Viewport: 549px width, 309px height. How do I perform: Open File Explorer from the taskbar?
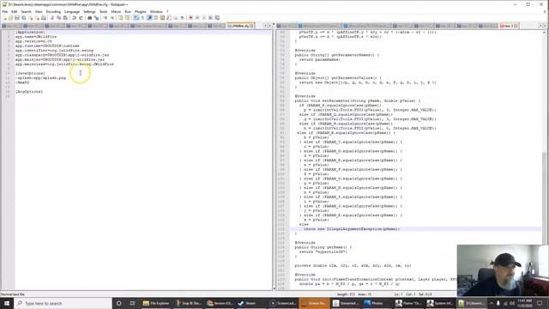(x=156, y=303)
